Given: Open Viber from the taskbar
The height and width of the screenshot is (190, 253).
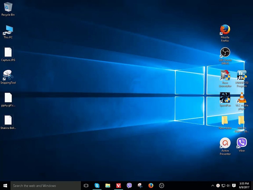Looking at the screenshot, I should (129, 186).
